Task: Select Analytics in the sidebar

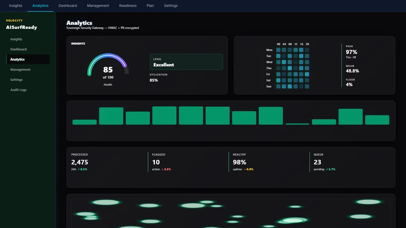Action: [28, 59]
